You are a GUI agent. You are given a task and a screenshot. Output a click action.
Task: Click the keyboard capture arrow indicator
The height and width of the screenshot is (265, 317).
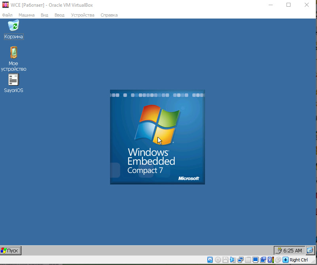pyautogui.click(x=285, y=260)
